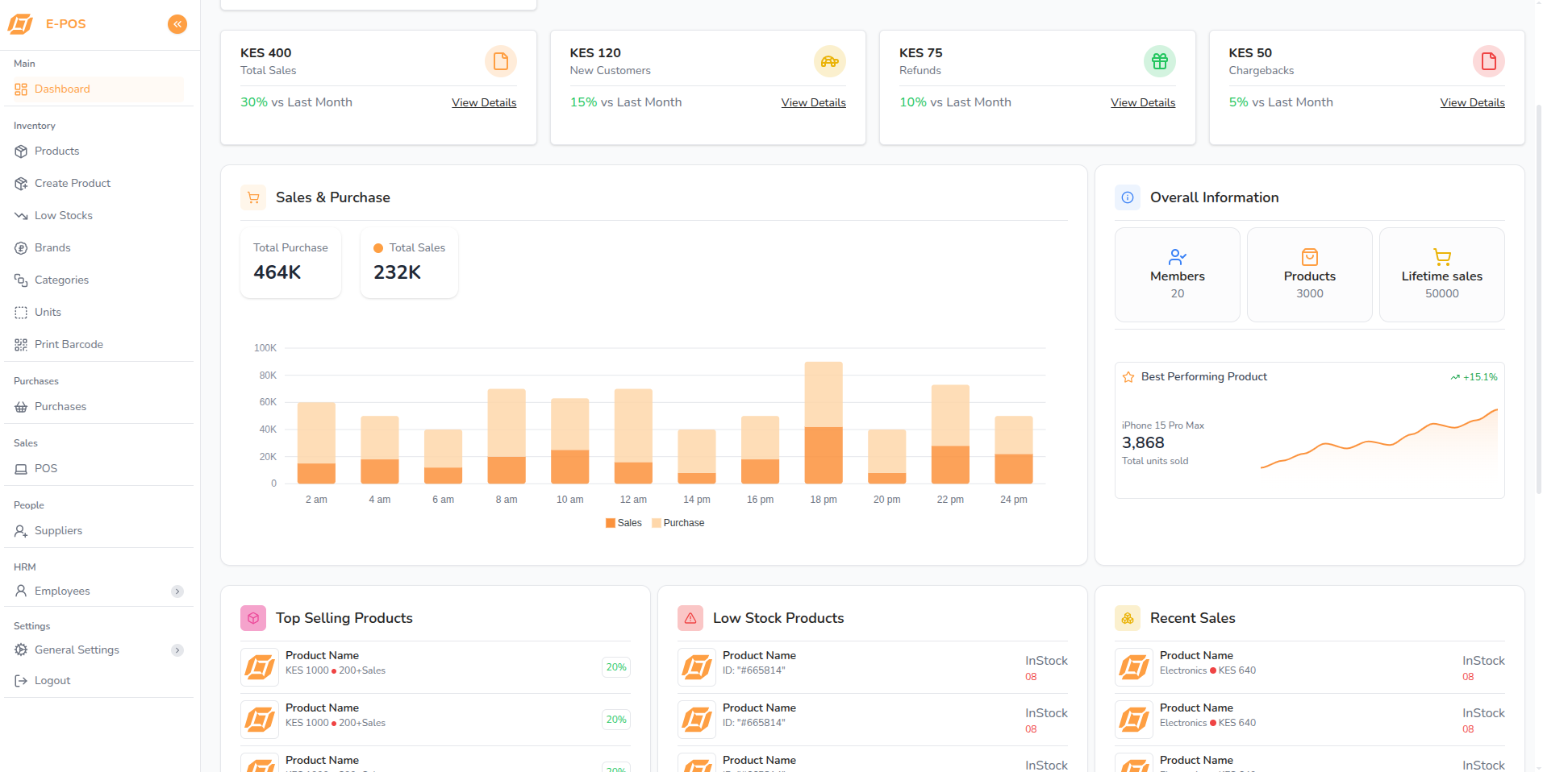The width and height of the screenshot is (1543, 772).
Task: Expand the Employees submenu arrow
Action: [x=177, y=591]
